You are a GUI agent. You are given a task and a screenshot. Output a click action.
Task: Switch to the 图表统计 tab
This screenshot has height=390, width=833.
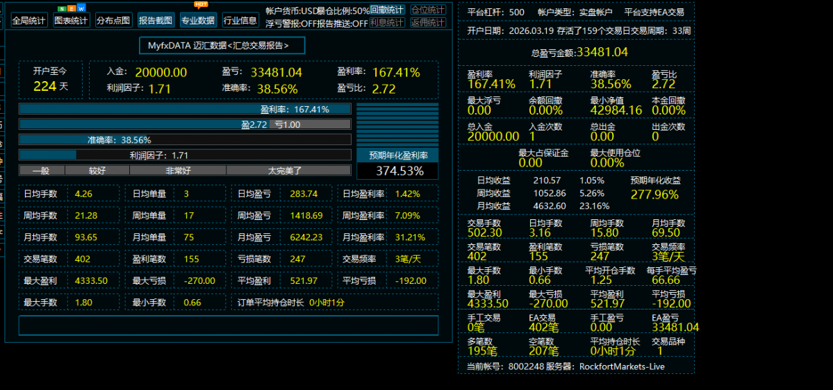click(72, 21)
